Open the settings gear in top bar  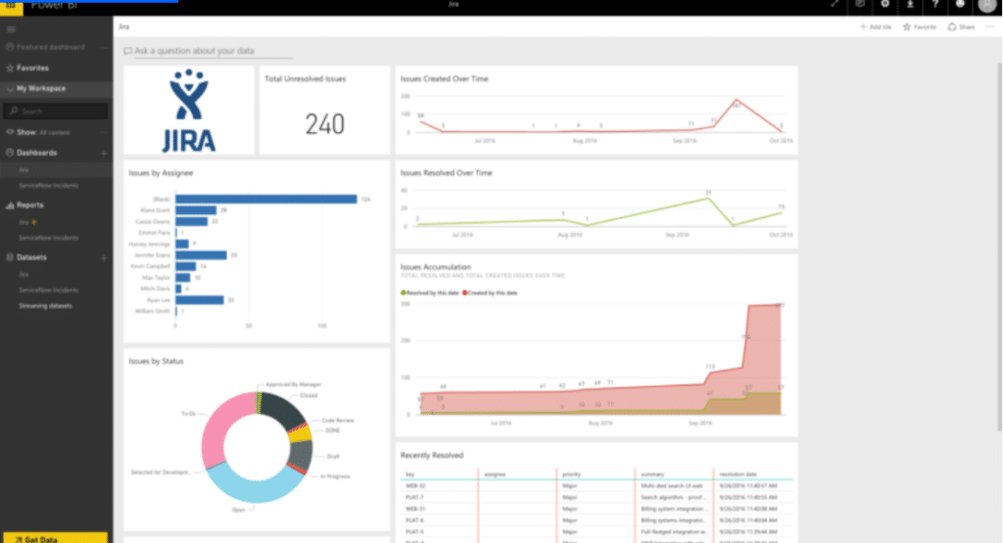(x=884, y=5)
